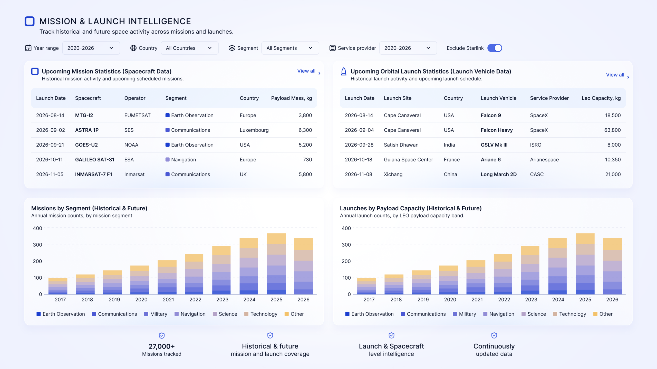
Task: Click the layers icon next to Segment
Action: click(232, 48)
